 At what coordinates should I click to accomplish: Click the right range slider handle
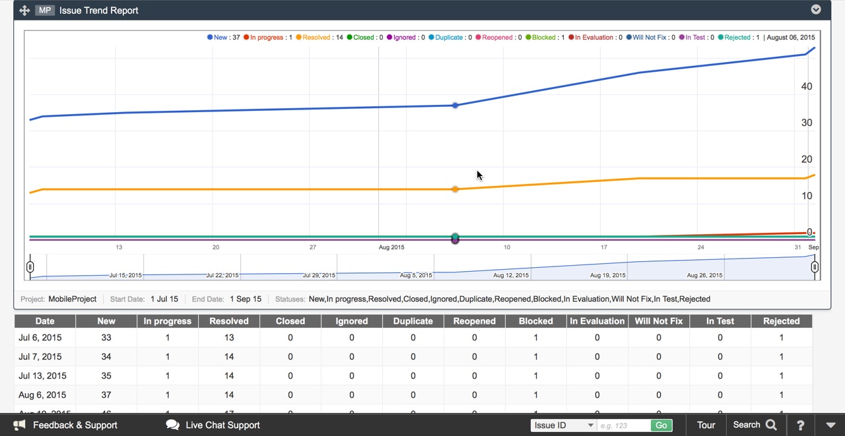tap(815, 266)
